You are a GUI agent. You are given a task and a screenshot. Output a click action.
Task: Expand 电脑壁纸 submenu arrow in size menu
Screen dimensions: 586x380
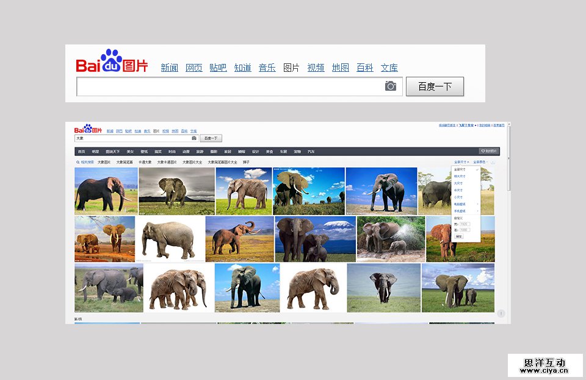coord(477,203)
